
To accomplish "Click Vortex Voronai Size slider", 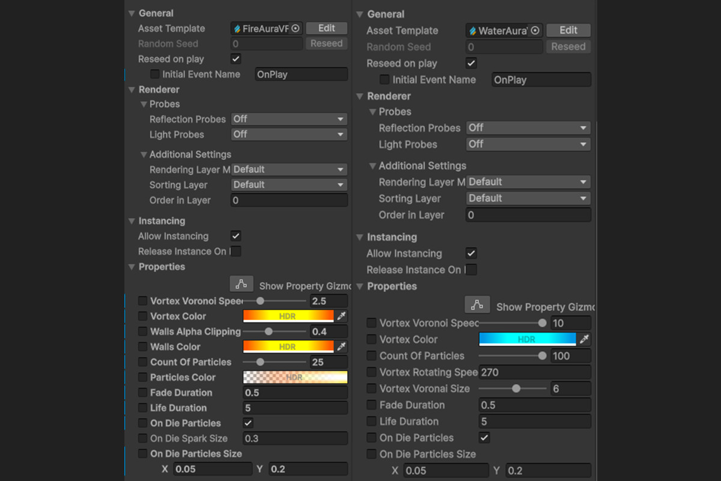I will pyautogui.click(x=513, y=388).
